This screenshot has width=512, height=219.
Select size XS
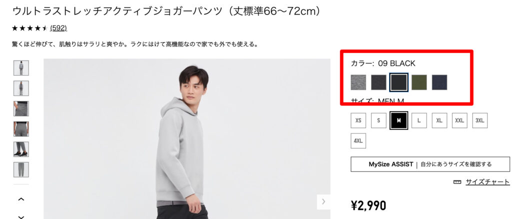[358, 120]
